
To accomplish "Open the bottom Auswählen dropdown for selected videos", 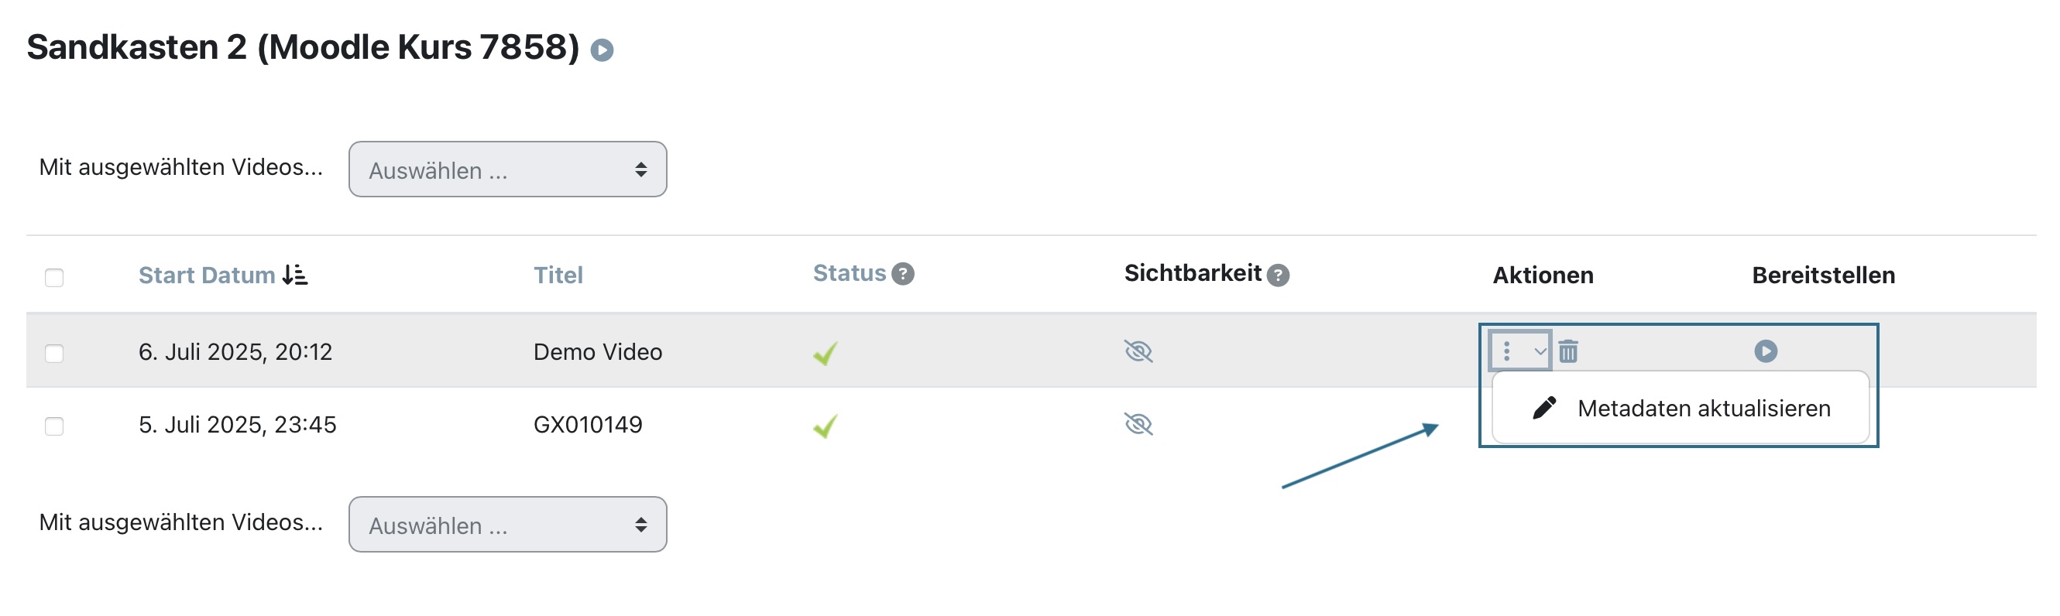I will [x=507, y=525].
